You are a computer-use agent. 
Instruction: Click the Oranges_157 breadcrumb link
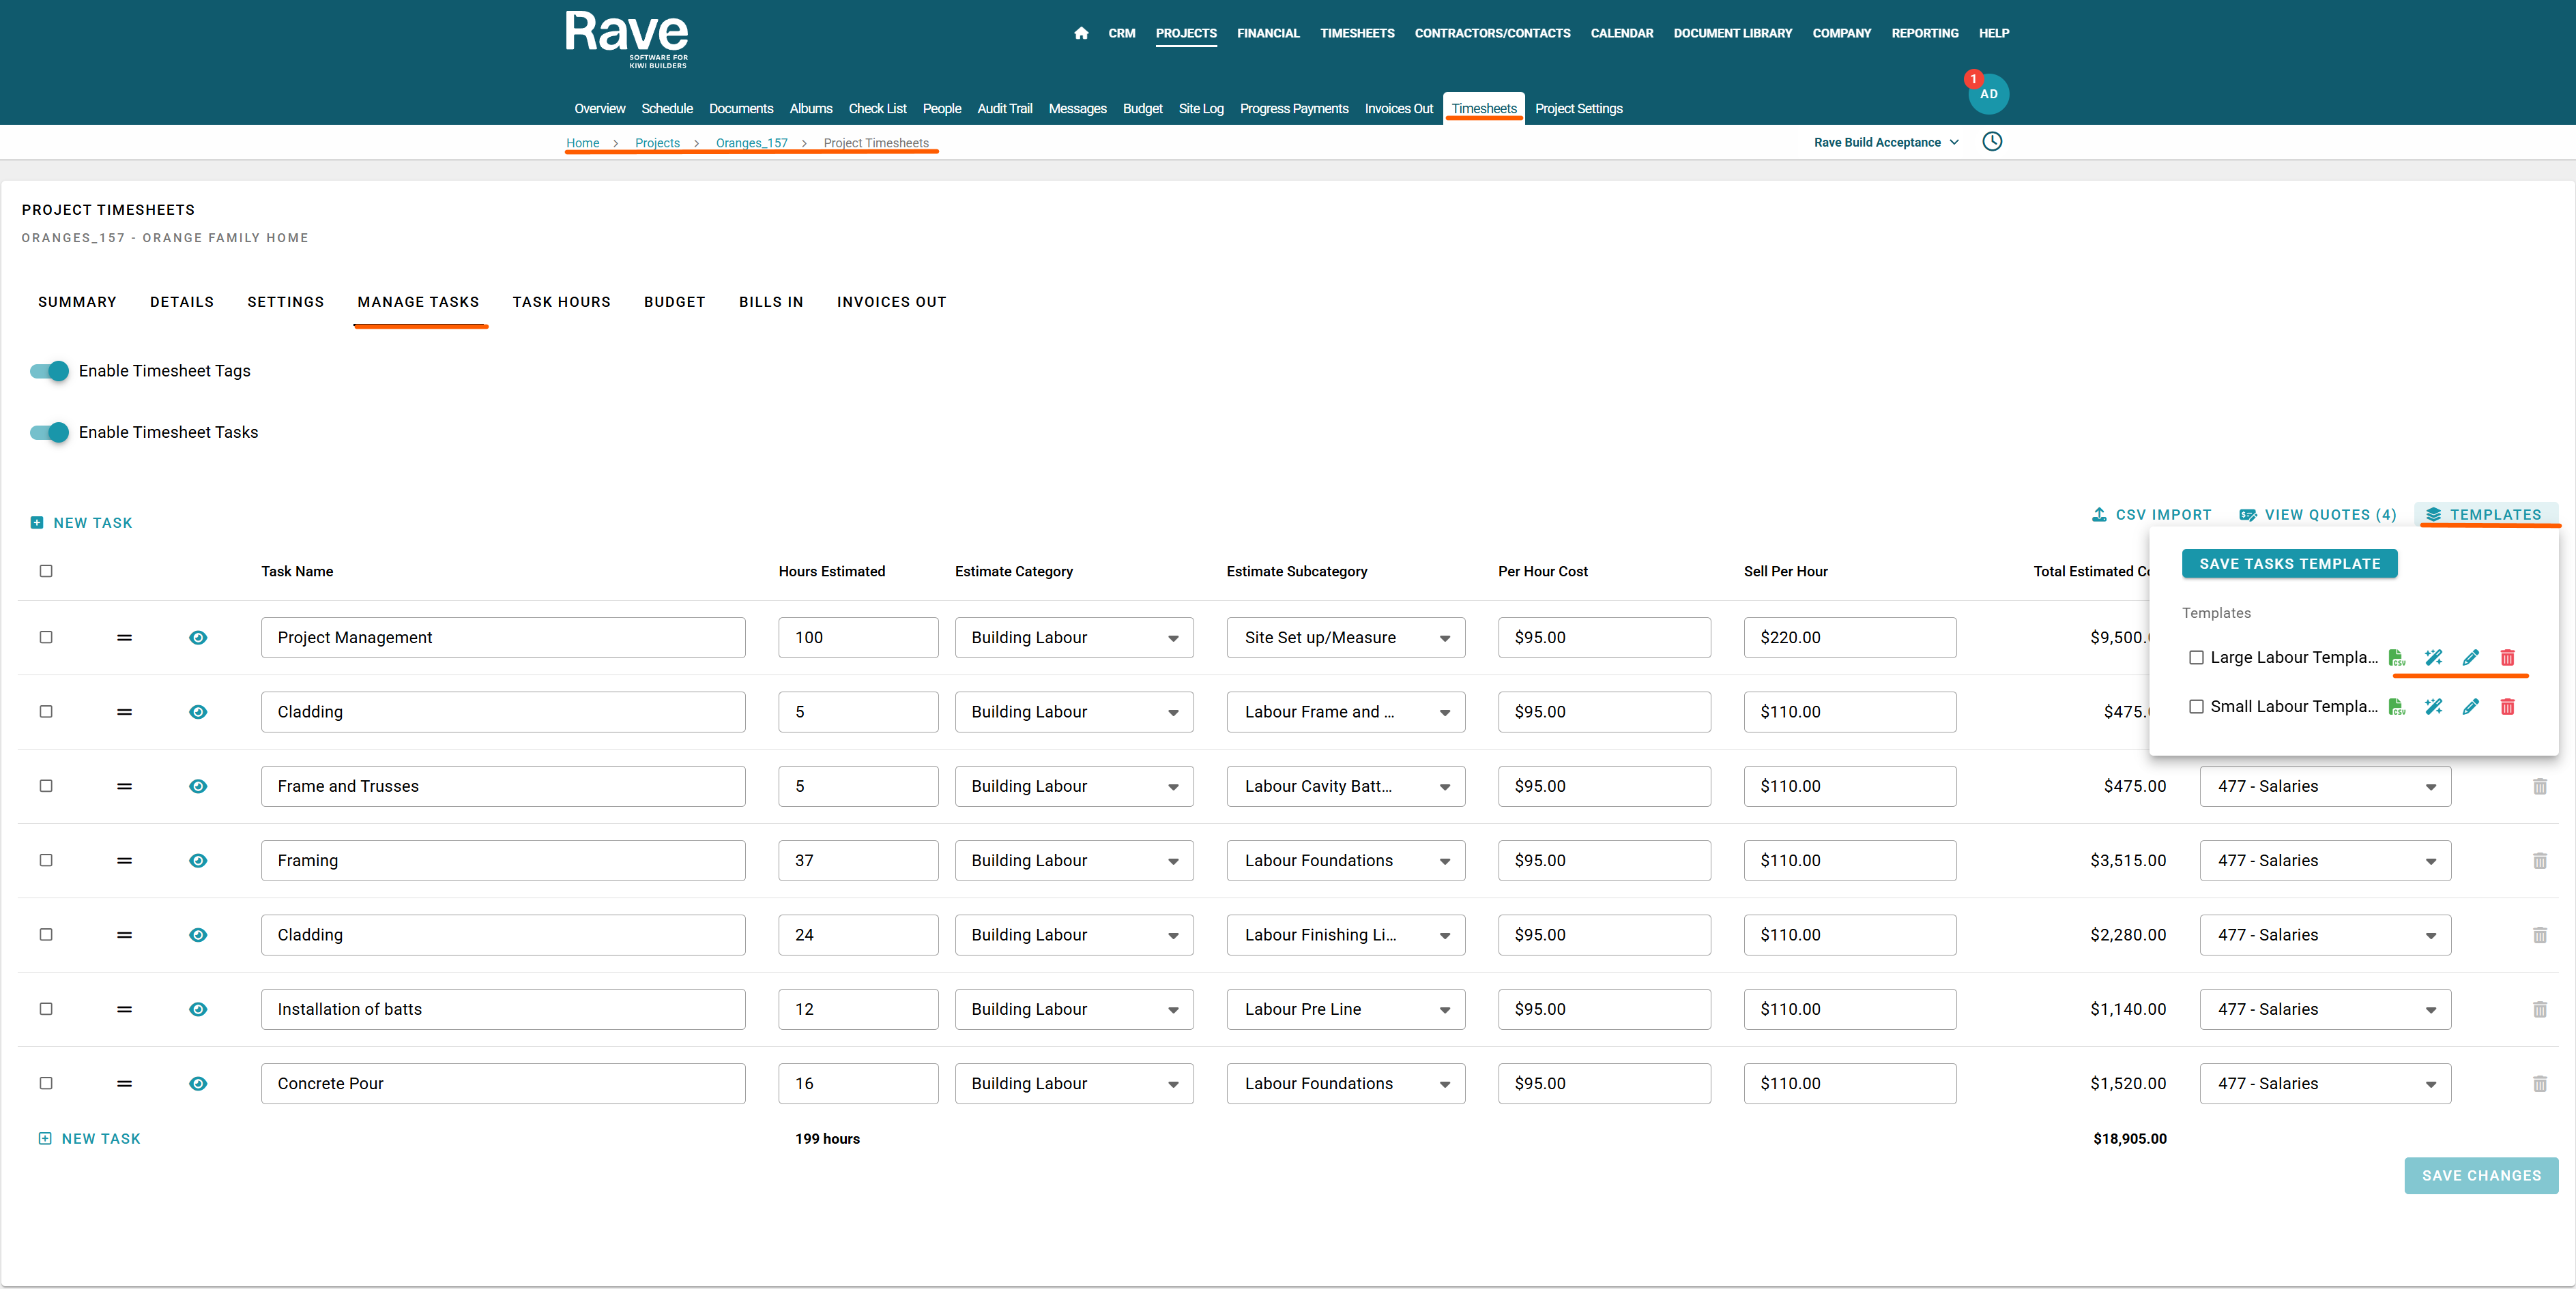click(751, 143)
